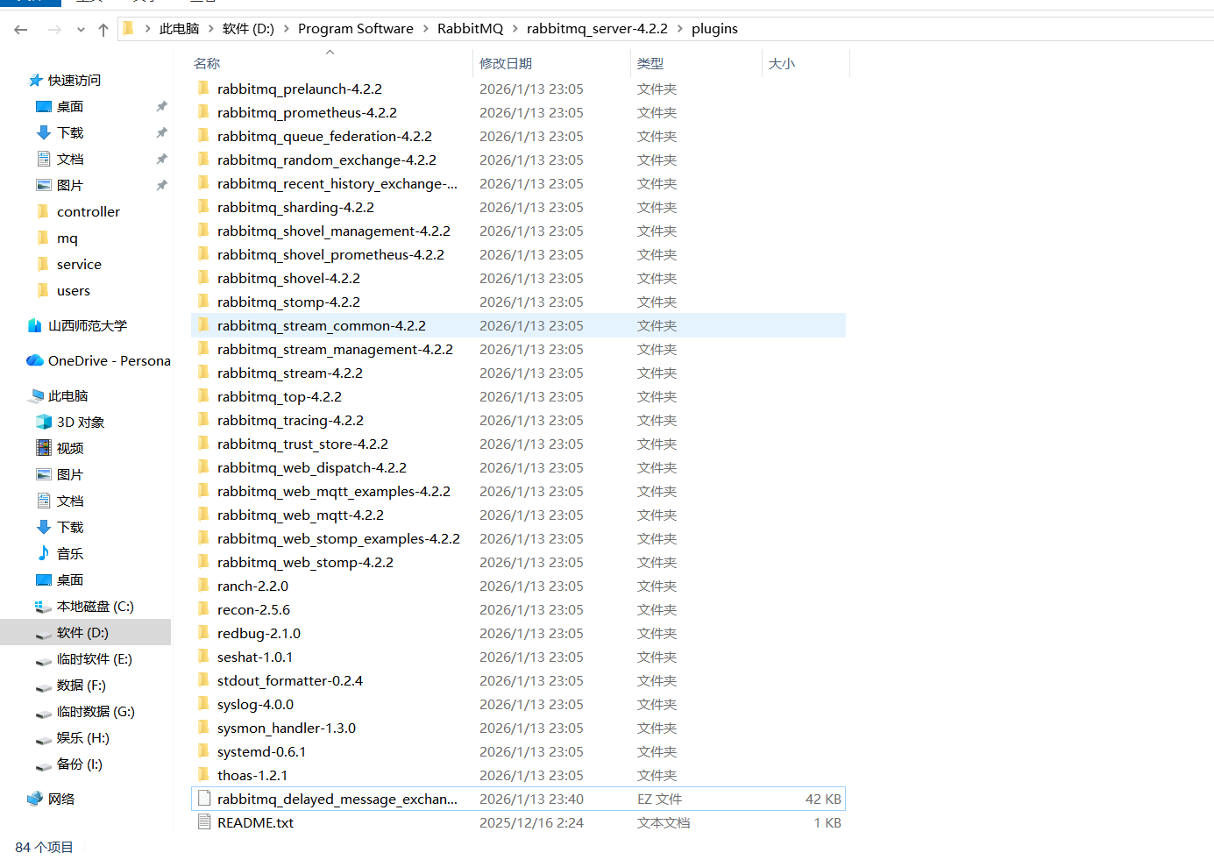Click folder icon of rabbitmq_prelaunch-4.2.2

click(x=203, y=89)
